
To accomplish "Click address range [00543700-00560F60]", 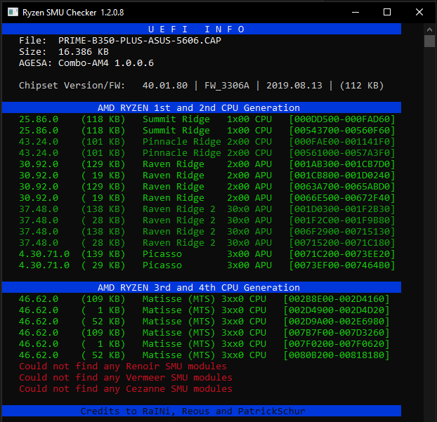I will 342,131.
